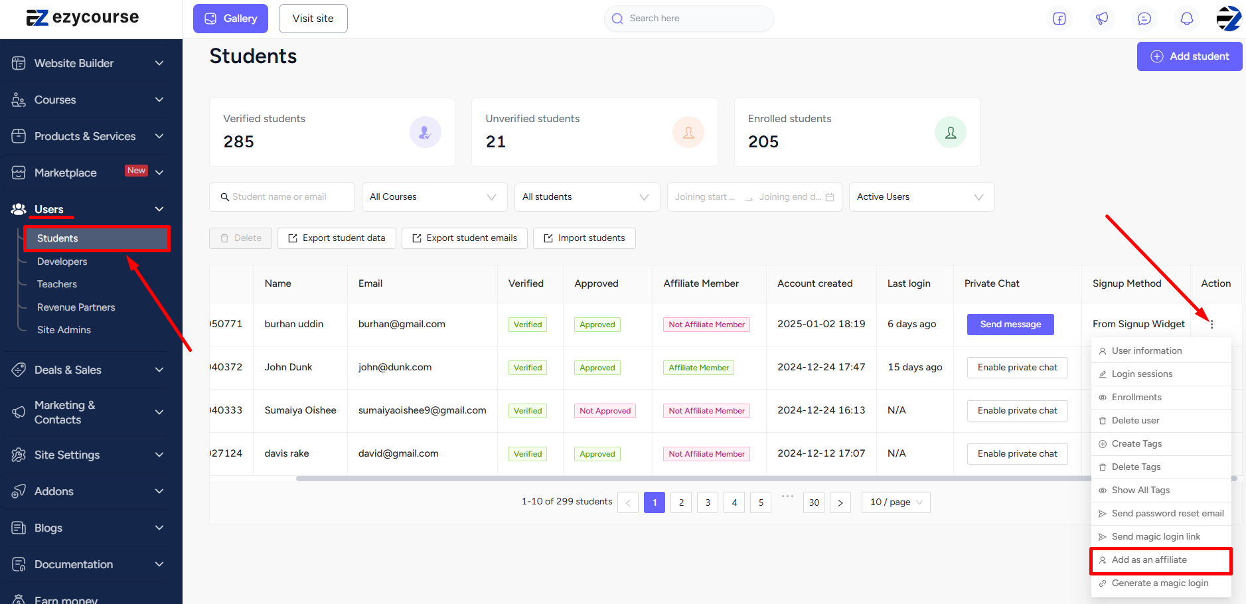Choose Add as an affiliate option
The image size is (1246, 604).
(x=1161, y=560)
